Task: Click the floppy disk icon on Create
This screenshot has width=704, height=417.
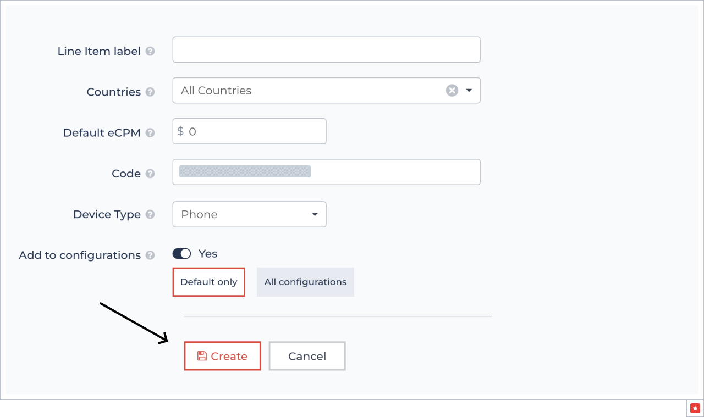Action: [x=202, y=356]
